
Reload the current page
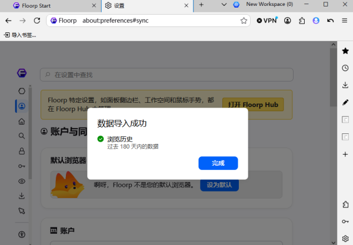click(x=37, y=21)
